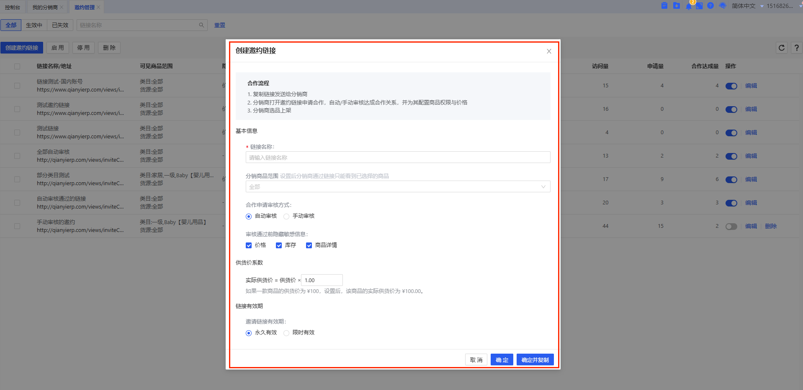
Task: Check the row checkbox for 自动审核通过的链接
Action: 17,203
